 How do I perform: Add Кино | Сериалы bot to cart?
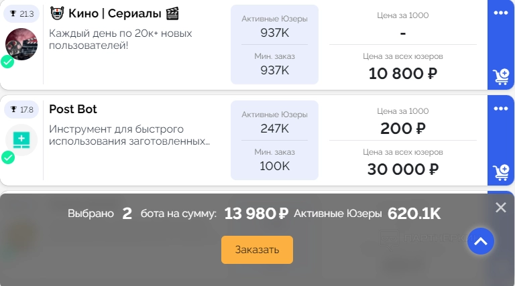click(x=501, y=76)
